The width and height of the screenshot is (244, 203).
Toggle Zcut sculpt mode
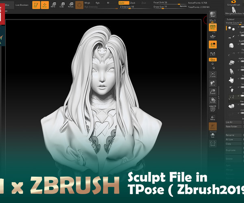(x=144, y=3)
